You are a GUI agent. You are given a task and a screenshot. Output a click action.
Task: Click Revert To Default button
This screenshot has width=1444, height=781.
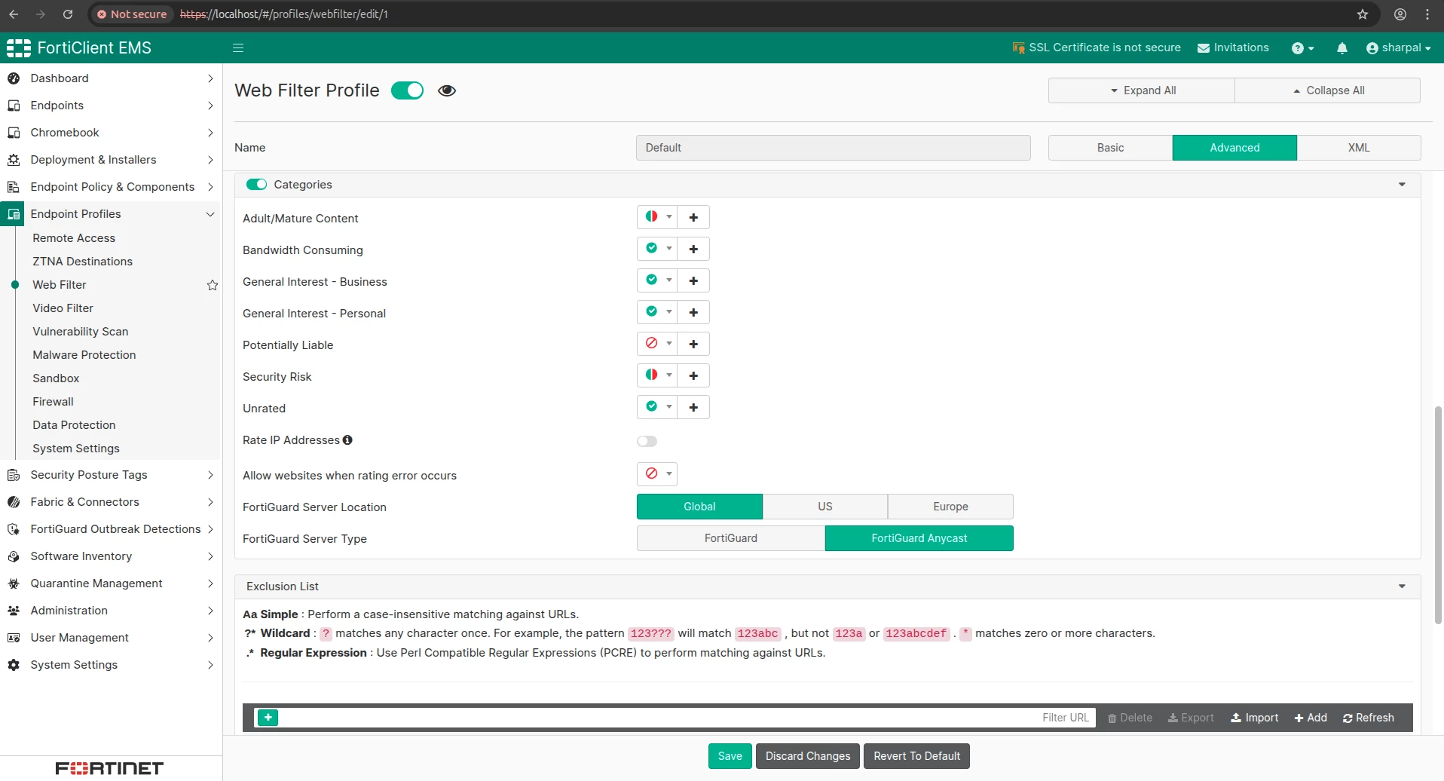pyautogui.click(x=916, y=756)
